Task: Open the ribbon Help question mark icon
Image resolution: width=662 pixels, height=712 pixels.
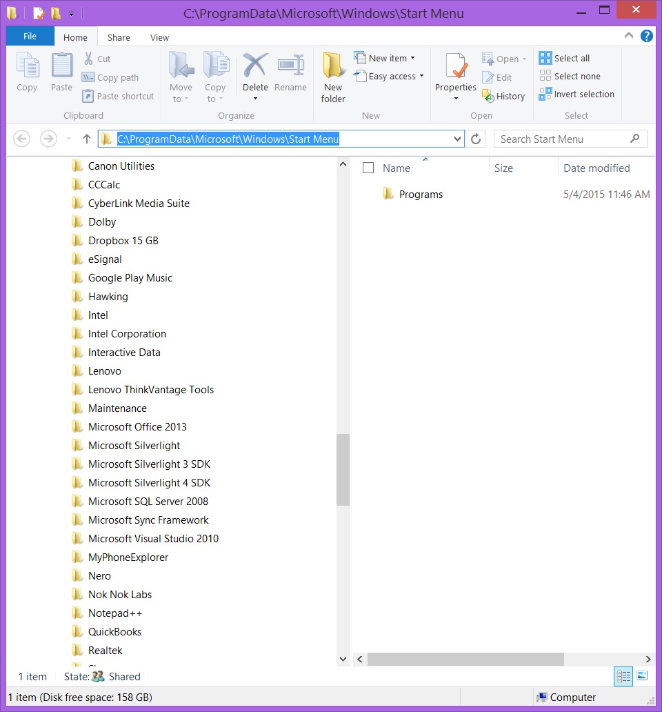Action: point(646,37)
